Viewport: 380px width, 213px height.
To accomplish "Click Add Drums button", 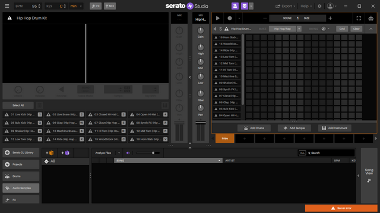I will tap(254, 128).
